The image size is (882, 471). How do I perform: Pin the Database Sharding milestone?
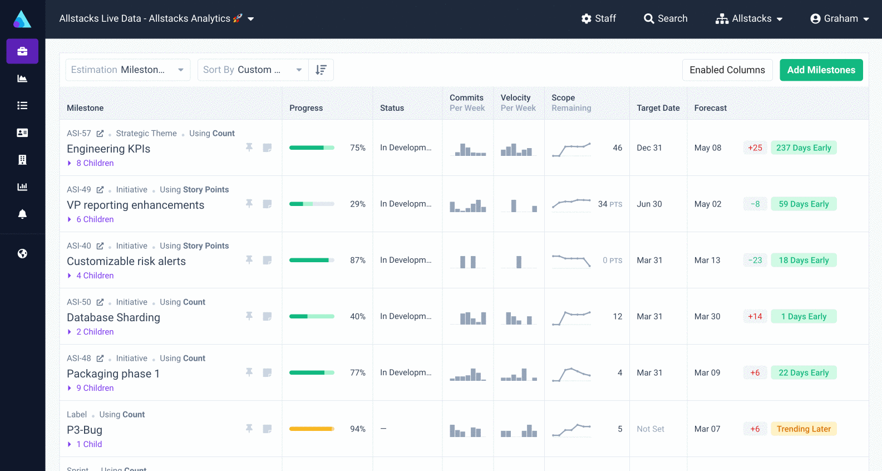click(x=249, y=316)
